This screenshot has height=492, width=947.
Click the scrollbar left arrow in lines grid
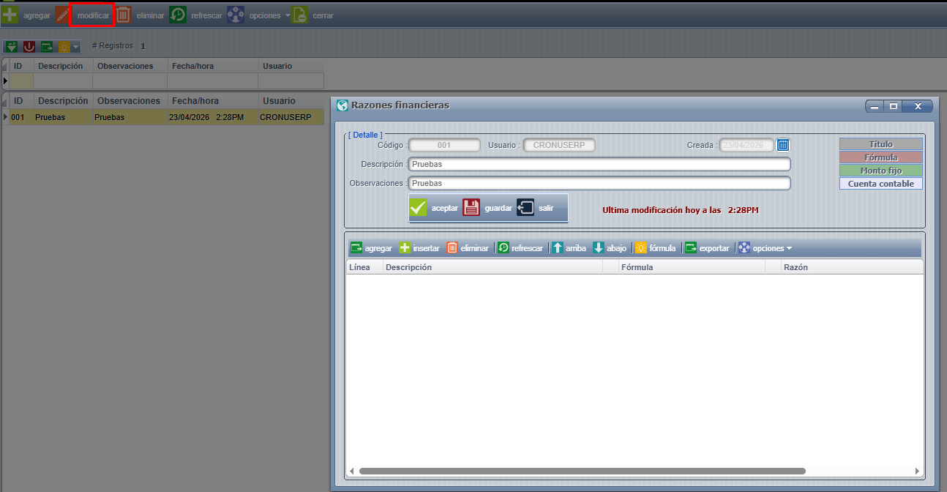351,471
